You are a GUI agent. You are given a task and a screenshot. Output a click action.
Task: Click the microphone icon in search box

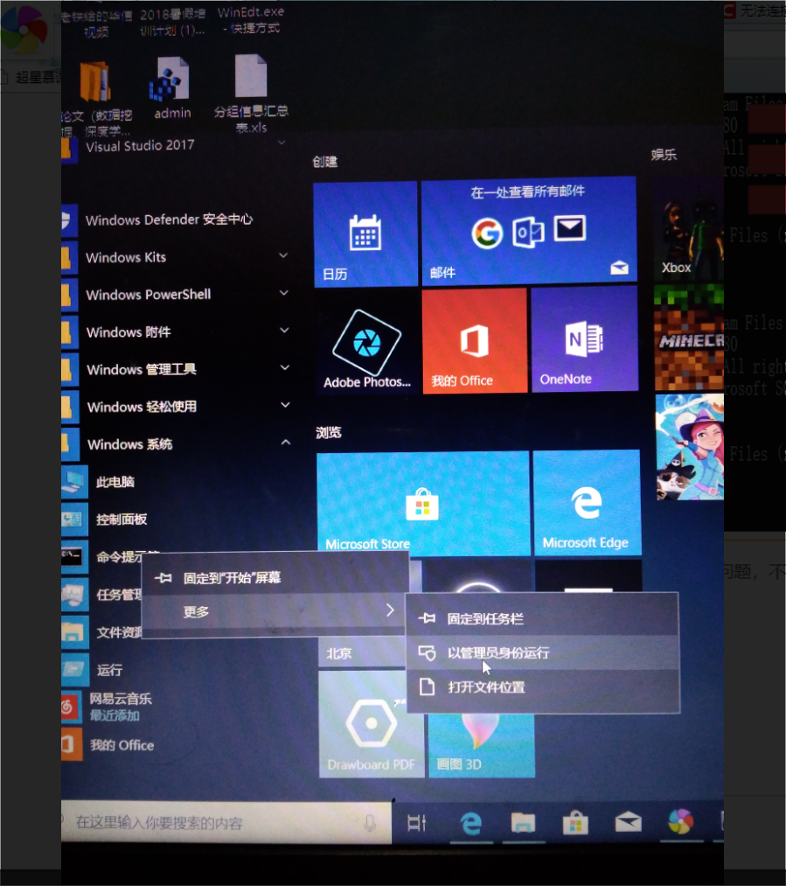pyautogui.click(x=370, y=823)
